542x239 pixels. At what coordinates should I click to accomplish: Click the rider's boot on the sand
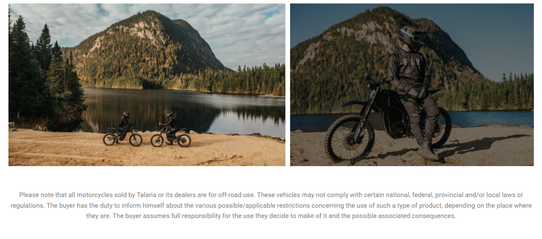tap(427, 152)
